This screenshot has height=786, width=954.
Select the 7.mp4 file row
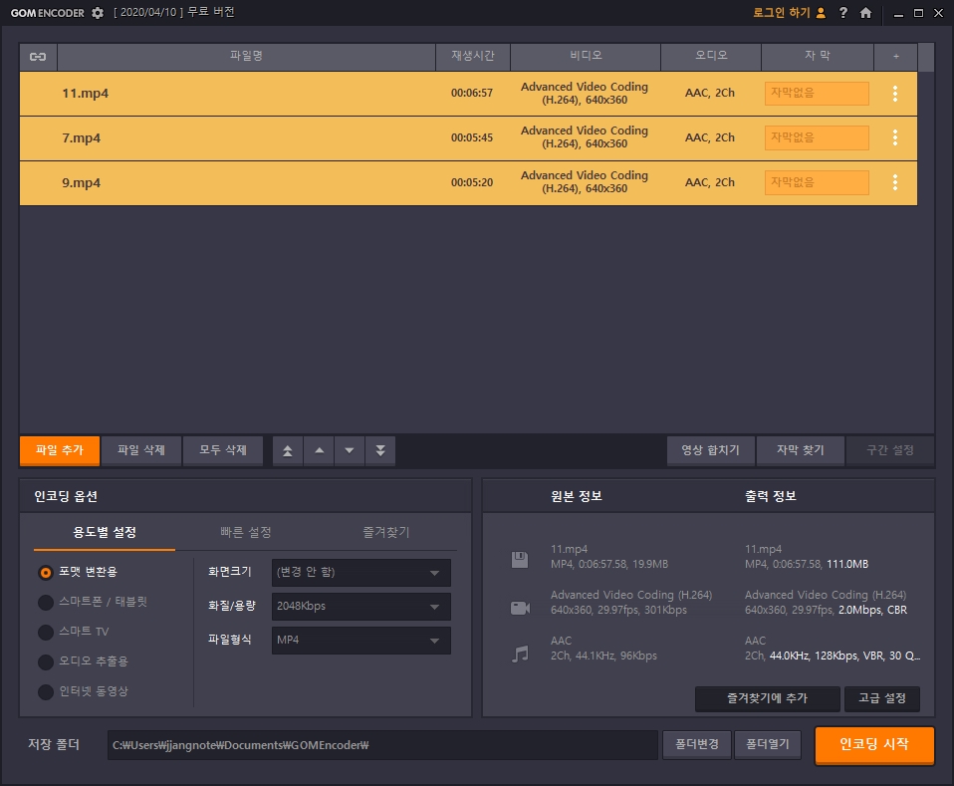[468, 137]
